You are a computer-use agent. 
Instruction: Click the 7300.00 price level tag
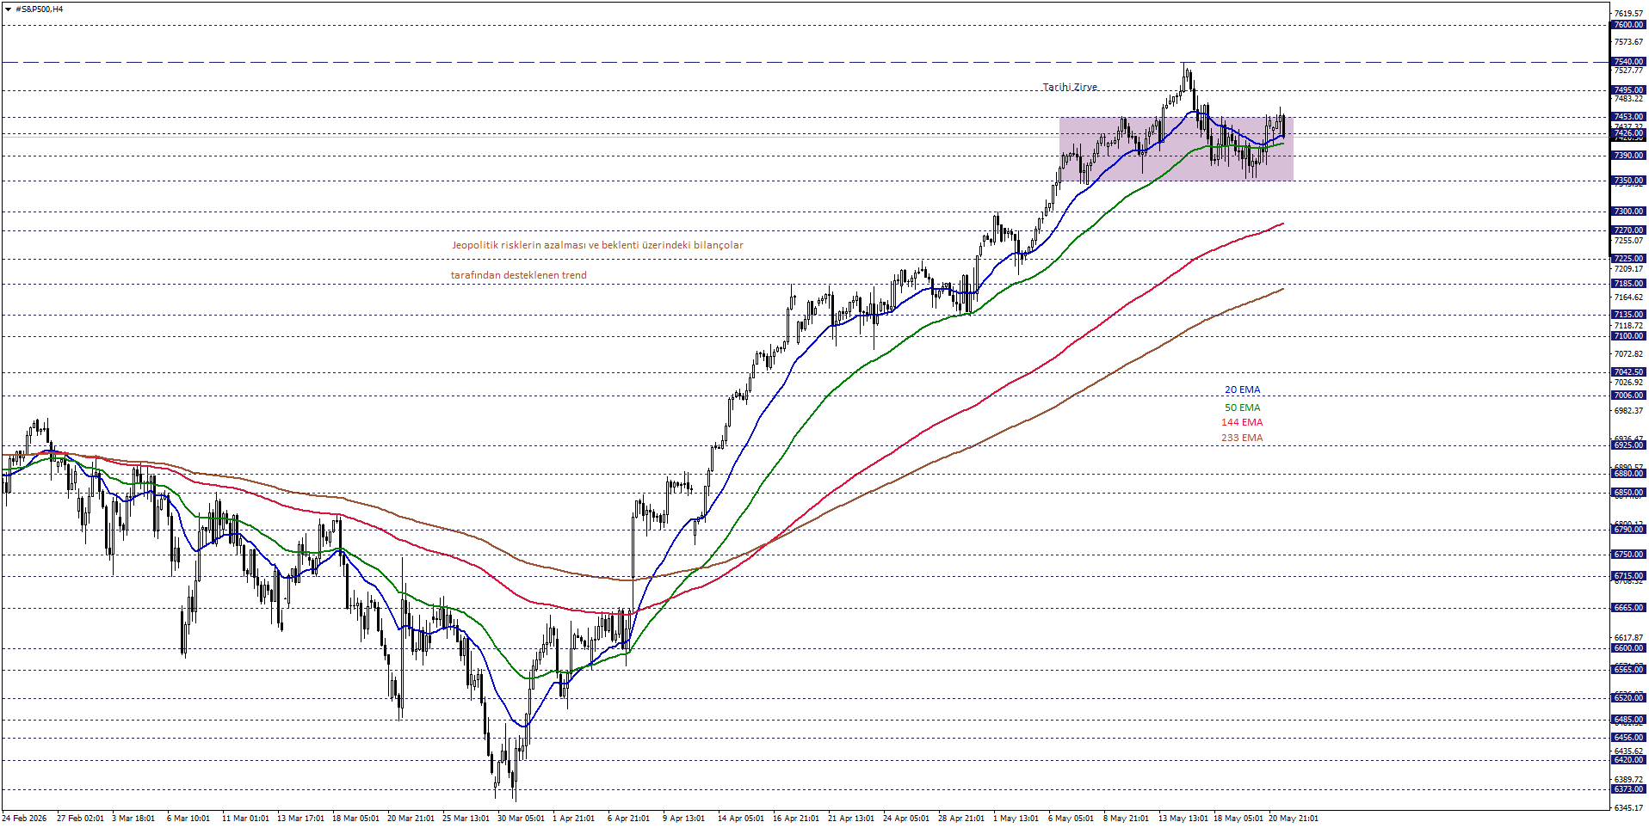[x=1628, y=212]
